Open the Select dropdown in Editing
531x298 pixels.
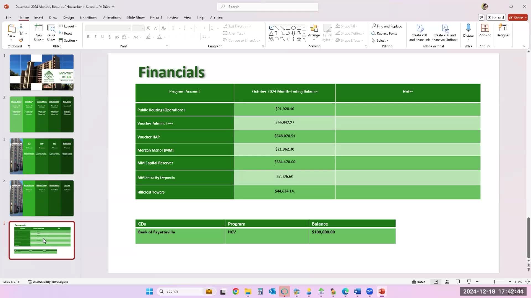pos(381,41)
